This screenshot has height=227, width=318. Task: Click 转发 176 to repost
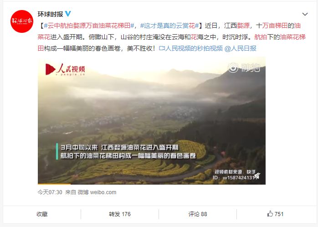point(120,214)
